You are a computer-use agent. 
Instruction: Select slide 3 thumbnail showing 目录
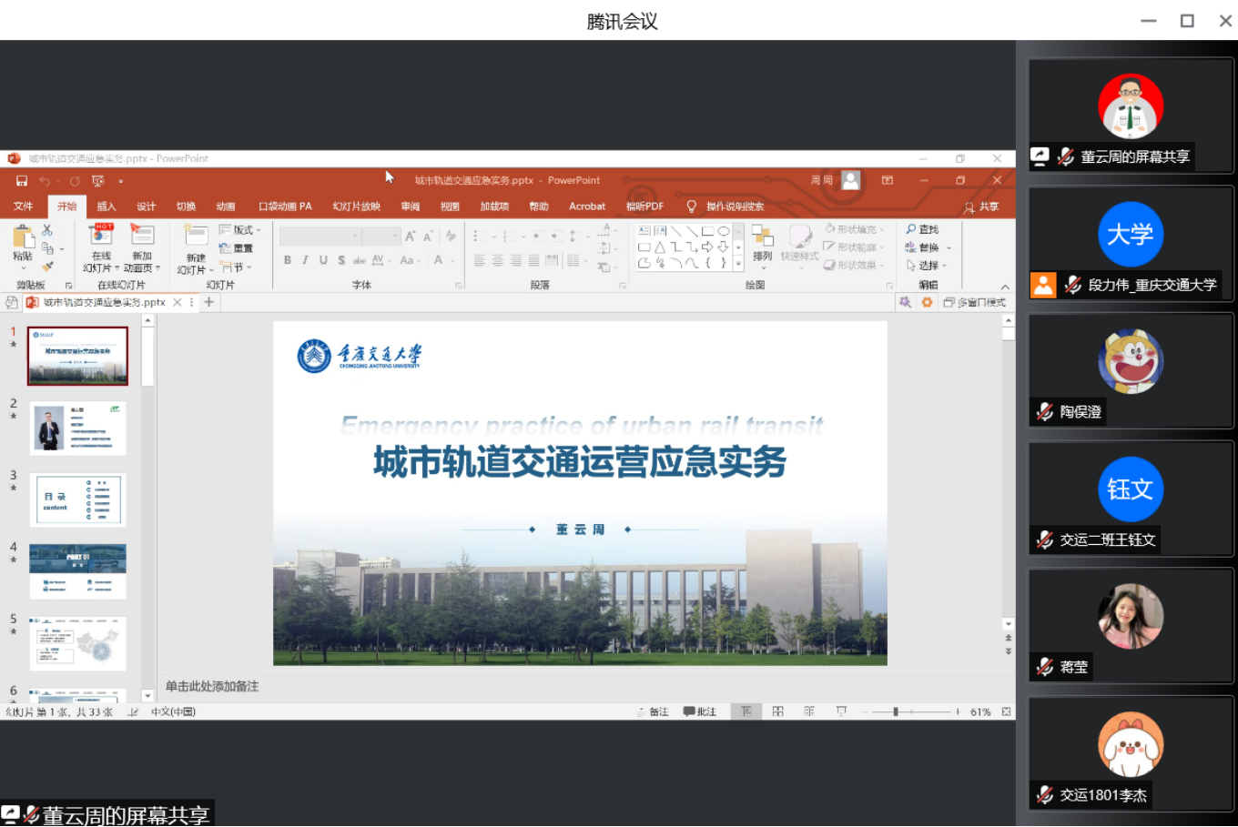77,499
